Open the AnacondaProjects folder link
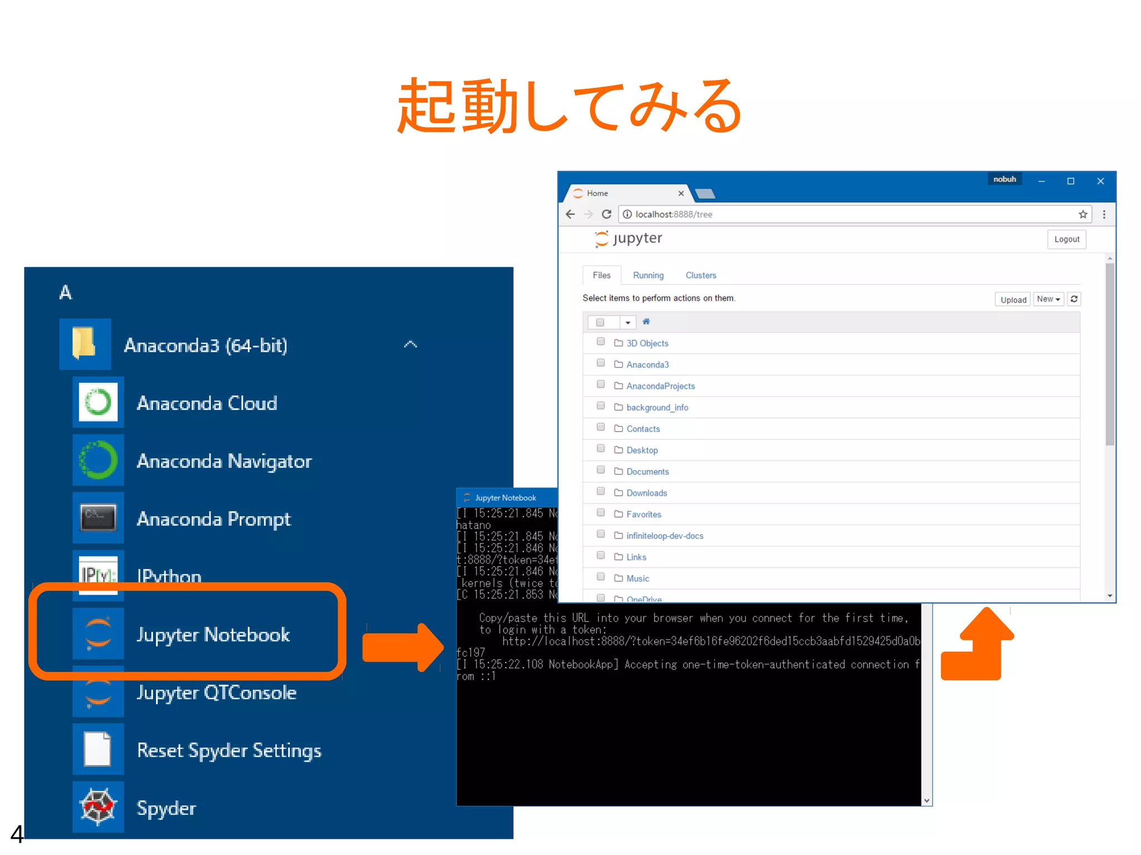 point(661,386)
